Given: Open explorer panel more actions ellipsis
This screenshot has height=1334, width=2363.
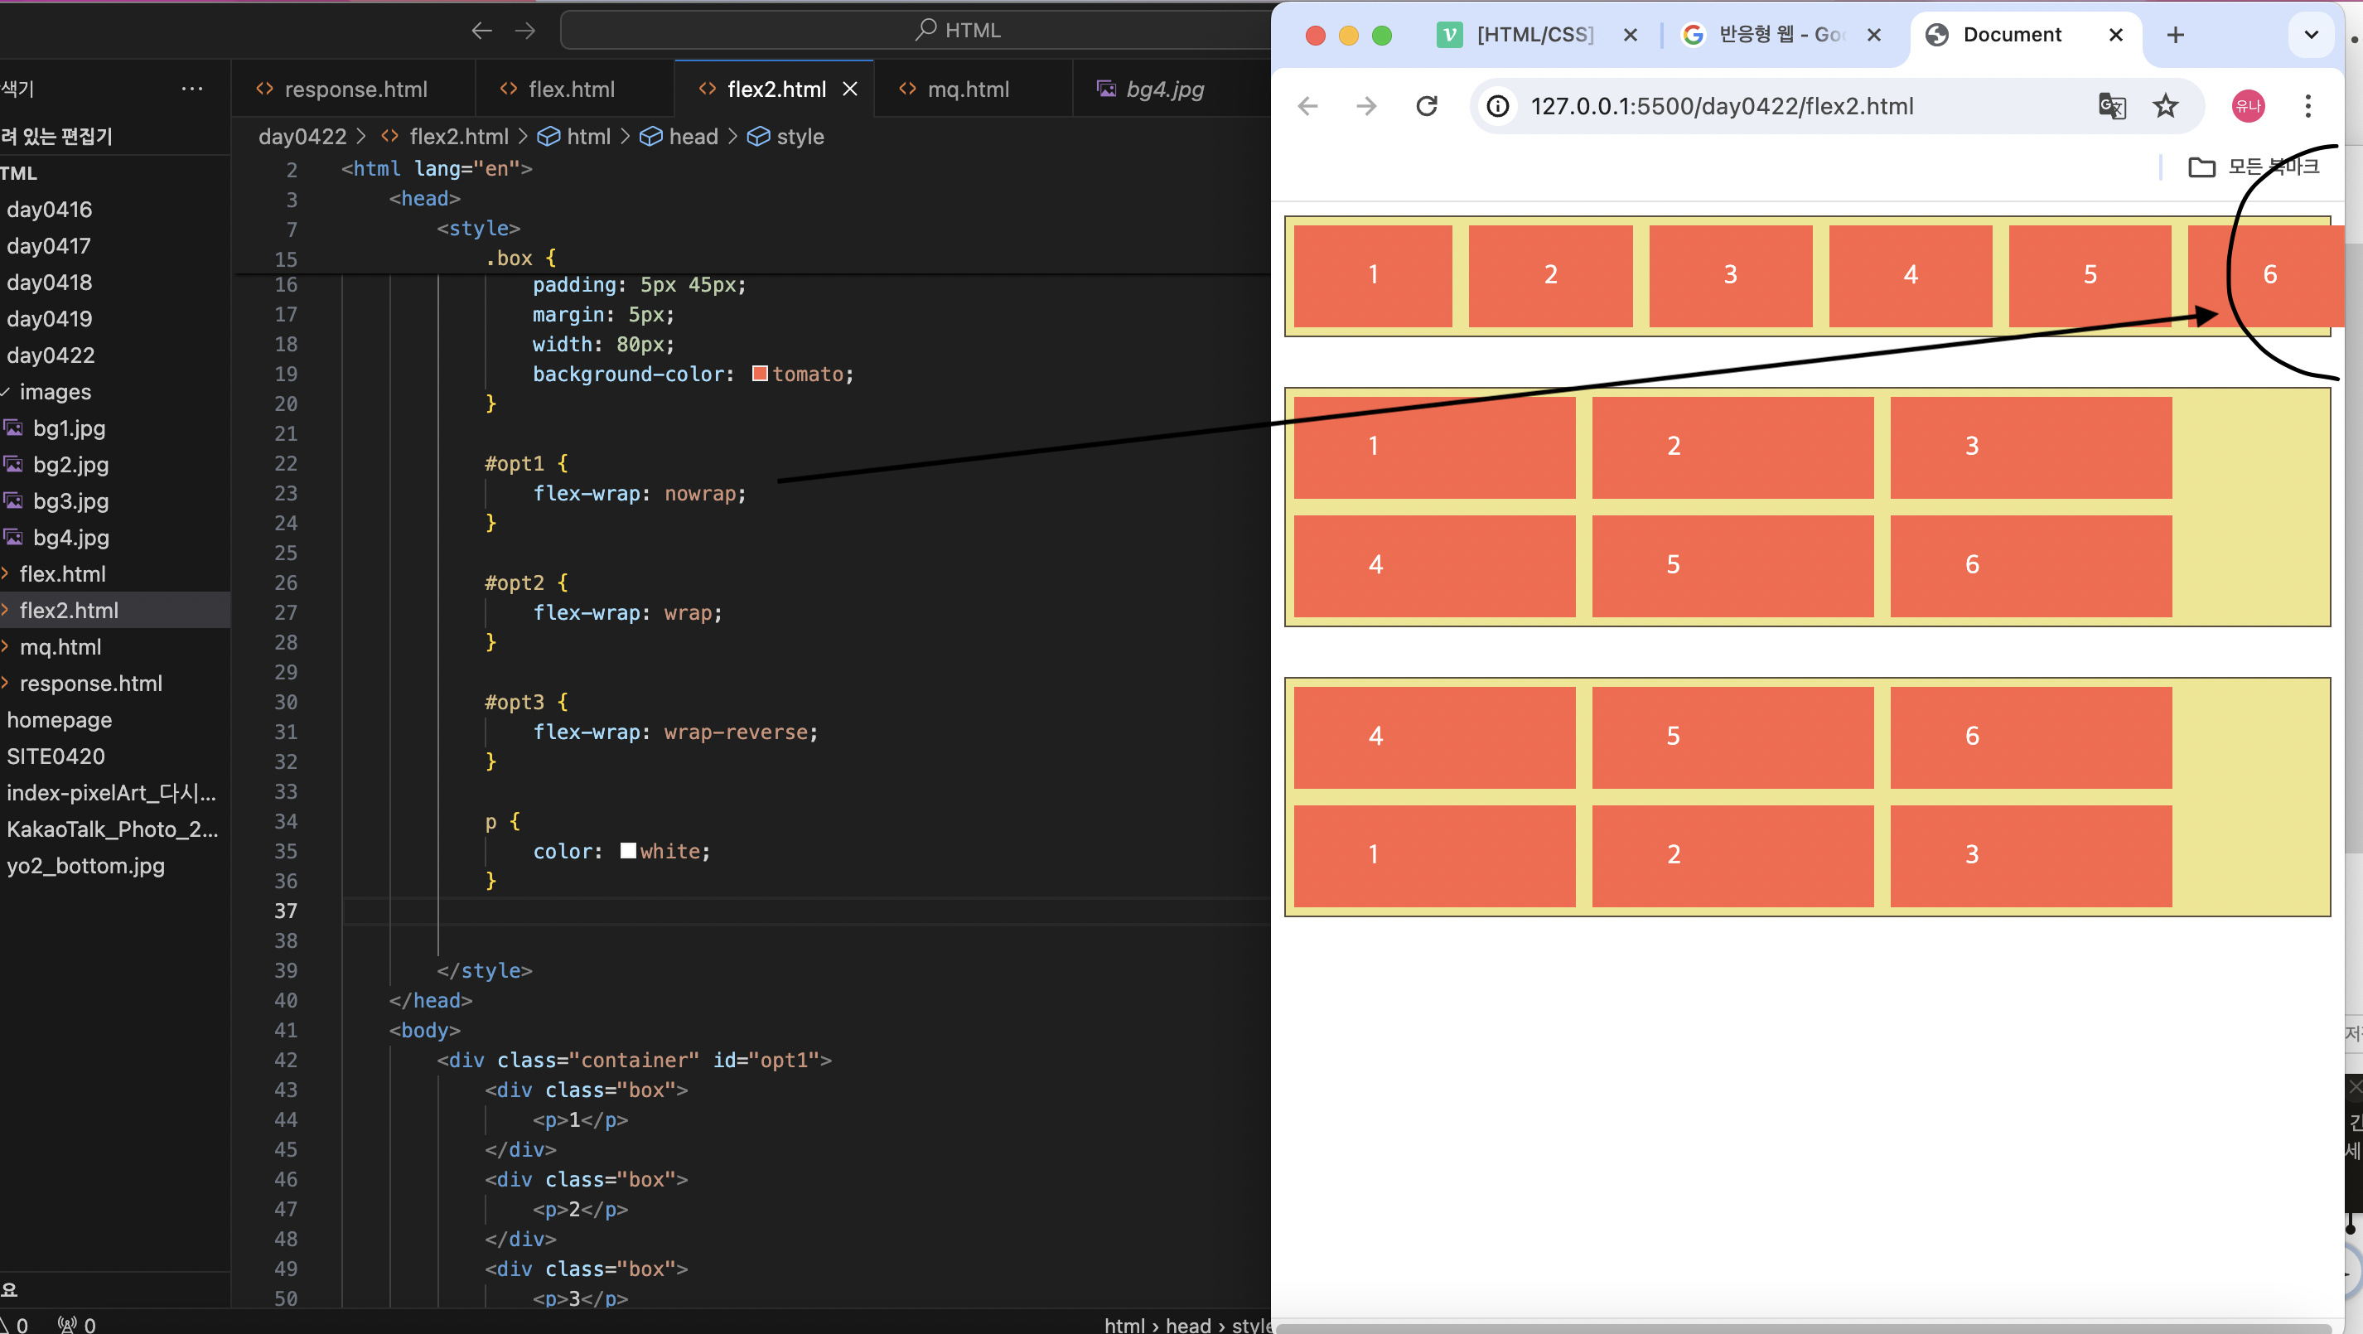Looking at the screenshot, I should pos(191,89).
